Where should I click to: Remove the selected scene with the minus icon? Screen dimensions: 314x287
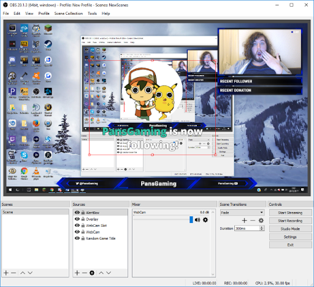pyautogui.click(x=13, y=273)
